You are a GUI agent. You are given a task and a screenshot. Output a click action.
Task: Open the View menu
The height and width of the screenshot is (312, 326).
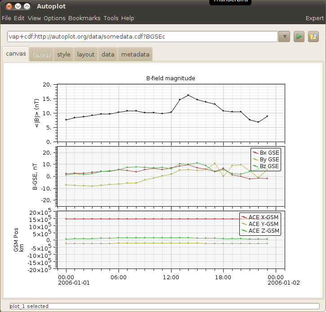pos(34,18)
